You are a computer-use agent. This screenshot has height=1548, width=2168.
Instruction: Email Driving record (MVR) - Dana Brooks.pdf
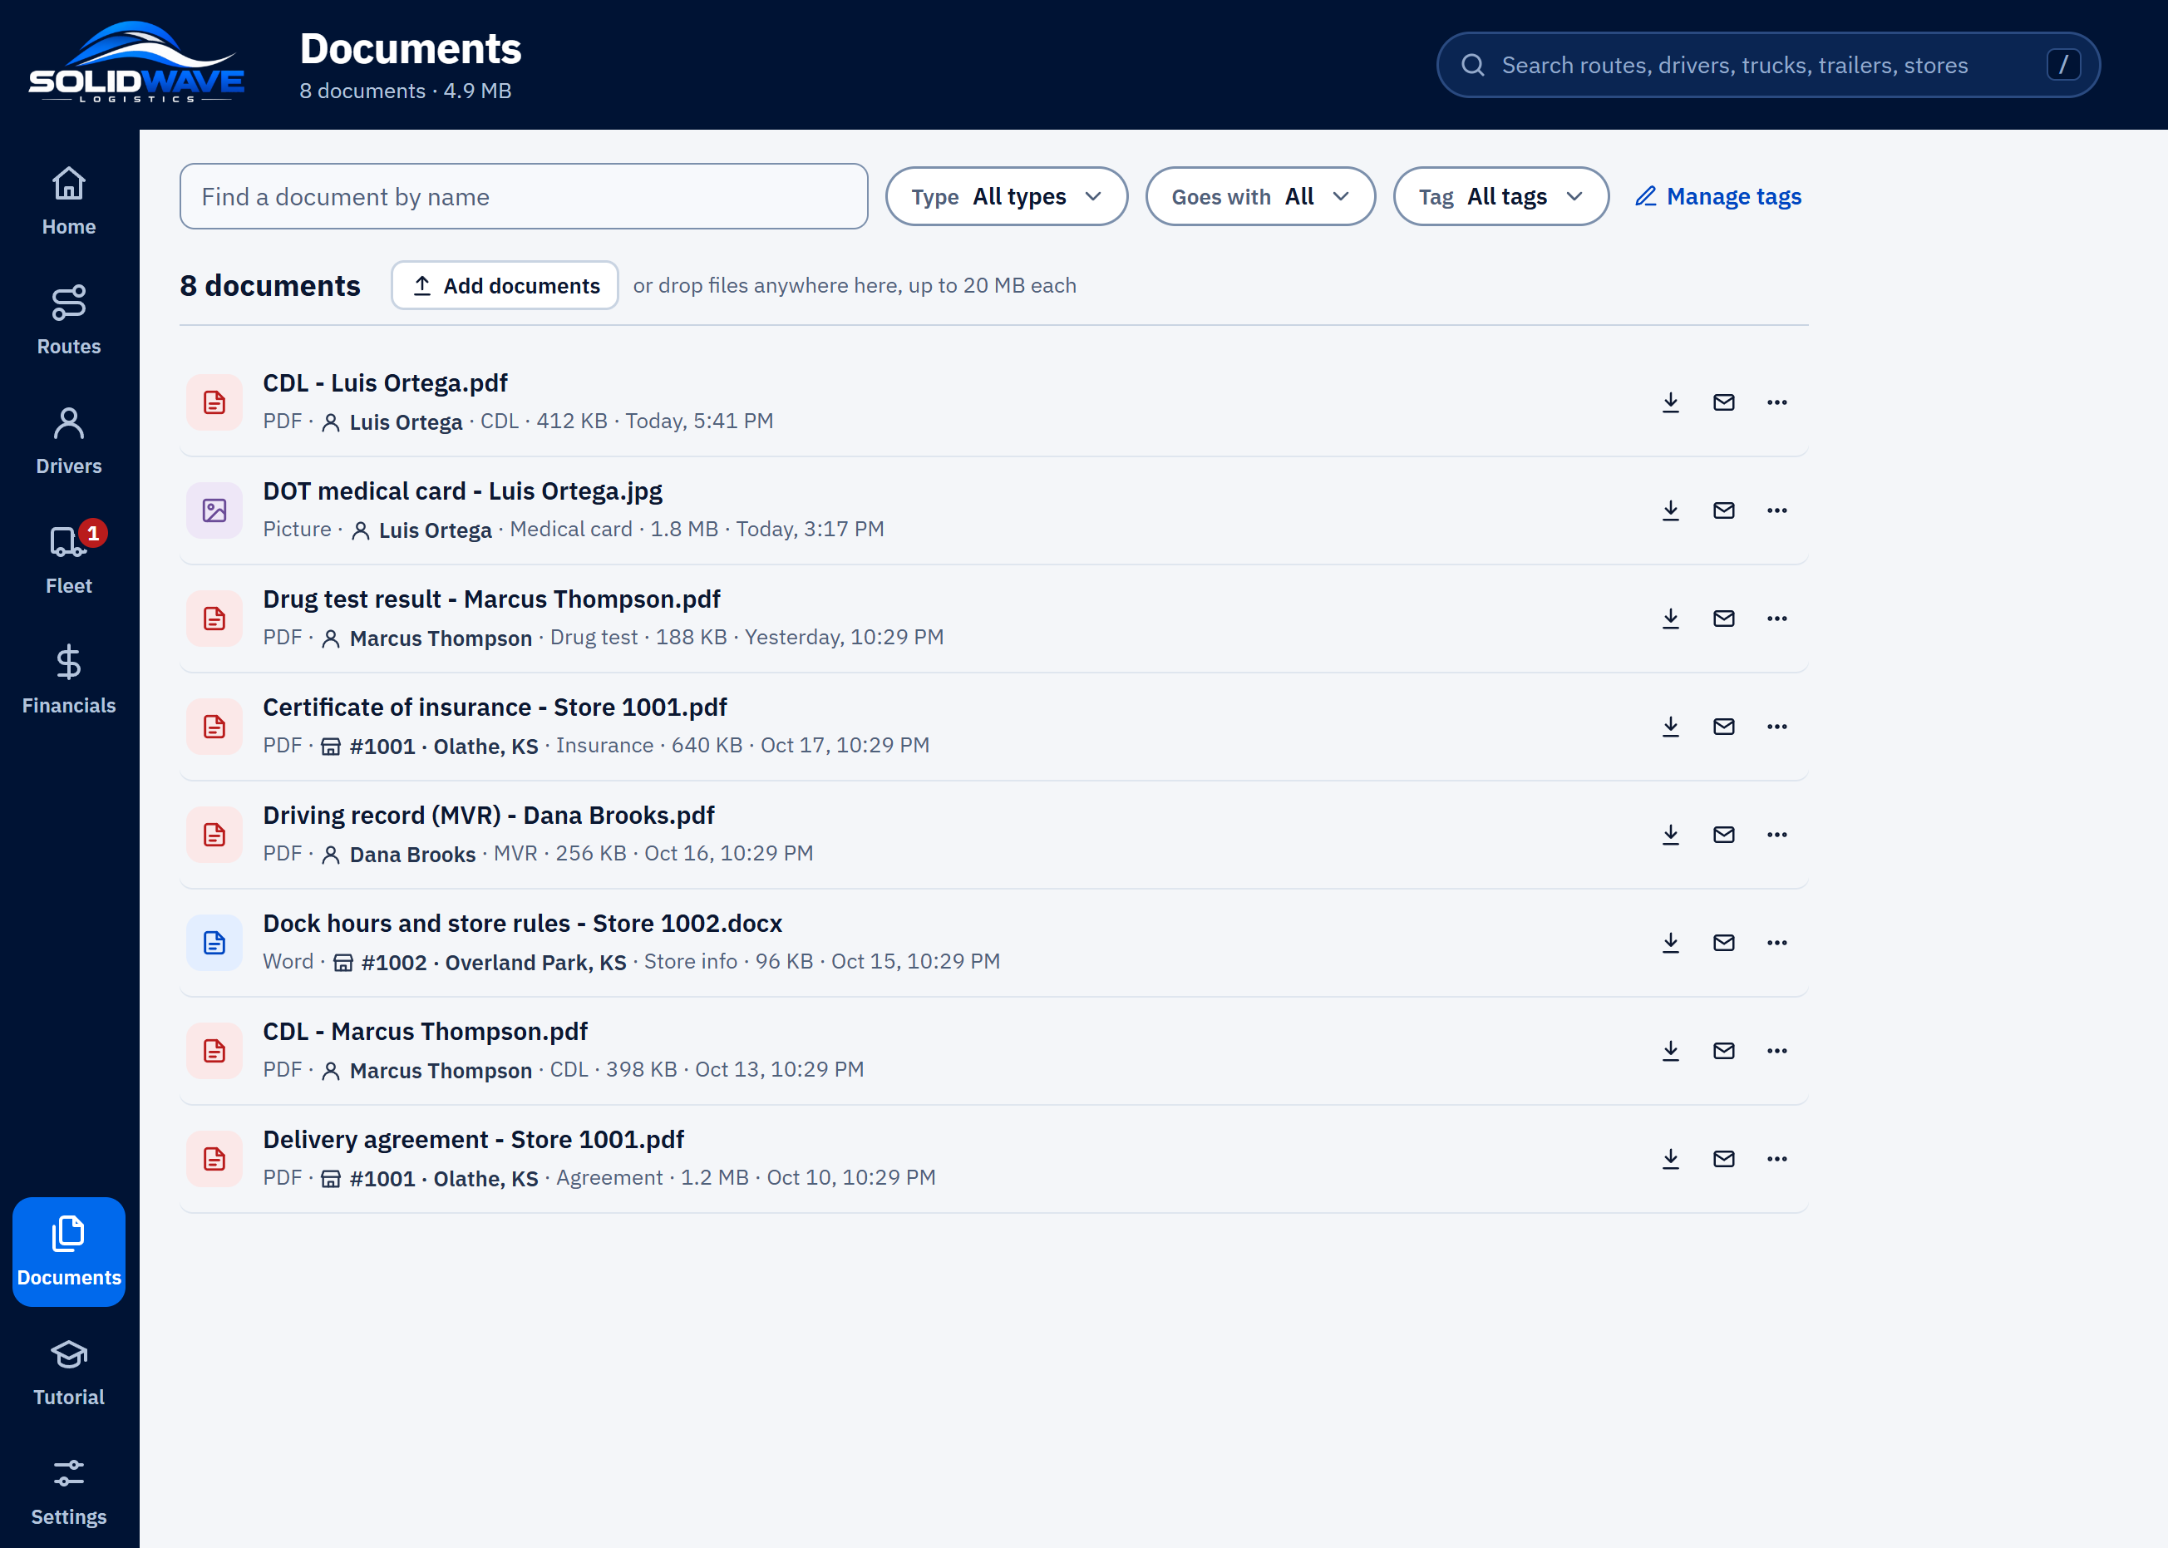(x=1724, y=834)
